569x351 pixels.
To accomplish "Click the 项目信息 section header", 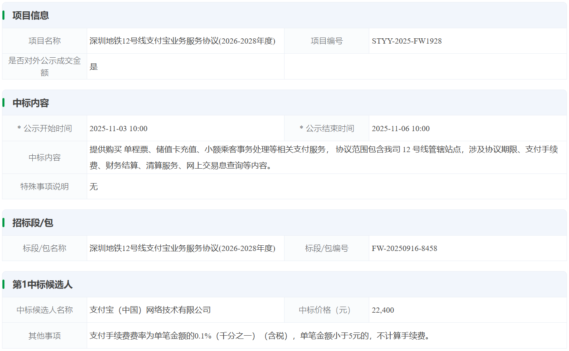I will point(31,15).
